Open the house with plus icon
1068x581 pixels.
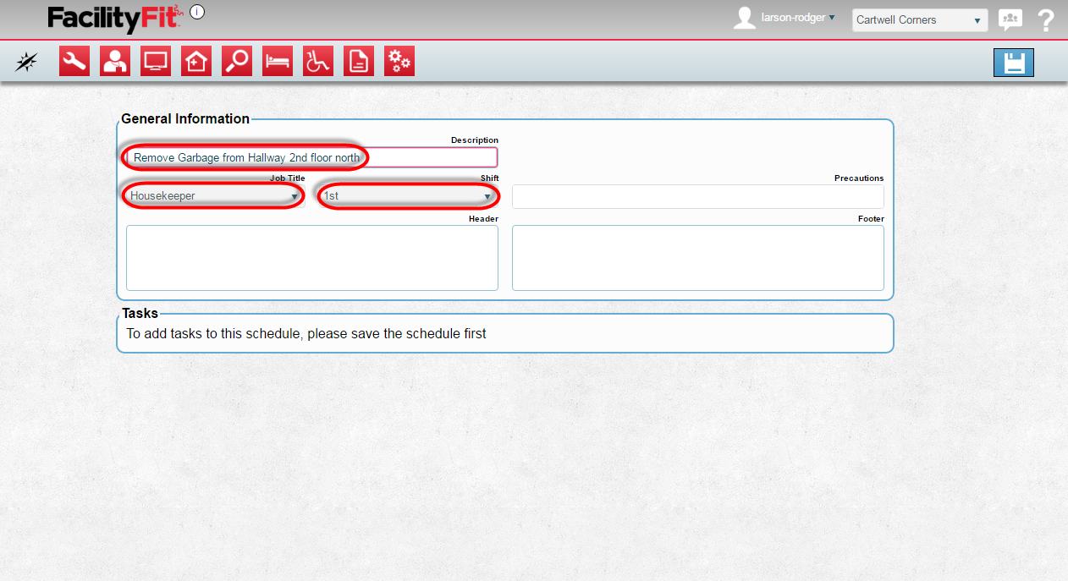[196, 61]
